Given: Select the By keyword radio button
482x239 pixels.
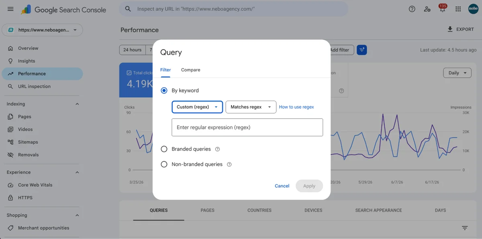Looking at the screenshot, I should (x=164, y=90).
